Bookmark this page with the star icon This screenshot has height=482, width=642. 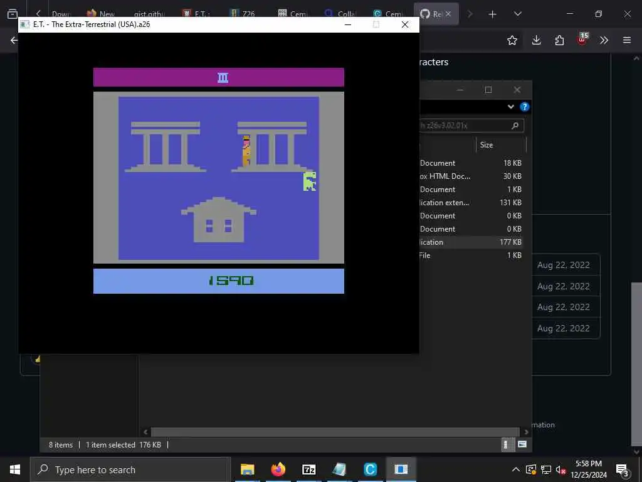[512, 40]
